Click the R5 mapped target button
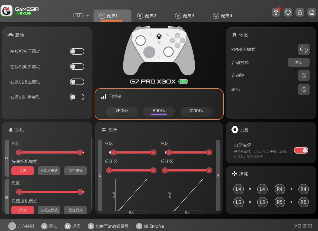This screenshot has width=318, height=231. tap(303, 202)
